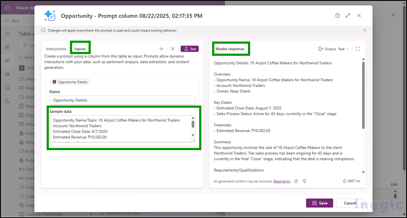Click the response time clock icon
Viewport: 407px width, 218px height.
pyautogui.click(x=344, y=181)
